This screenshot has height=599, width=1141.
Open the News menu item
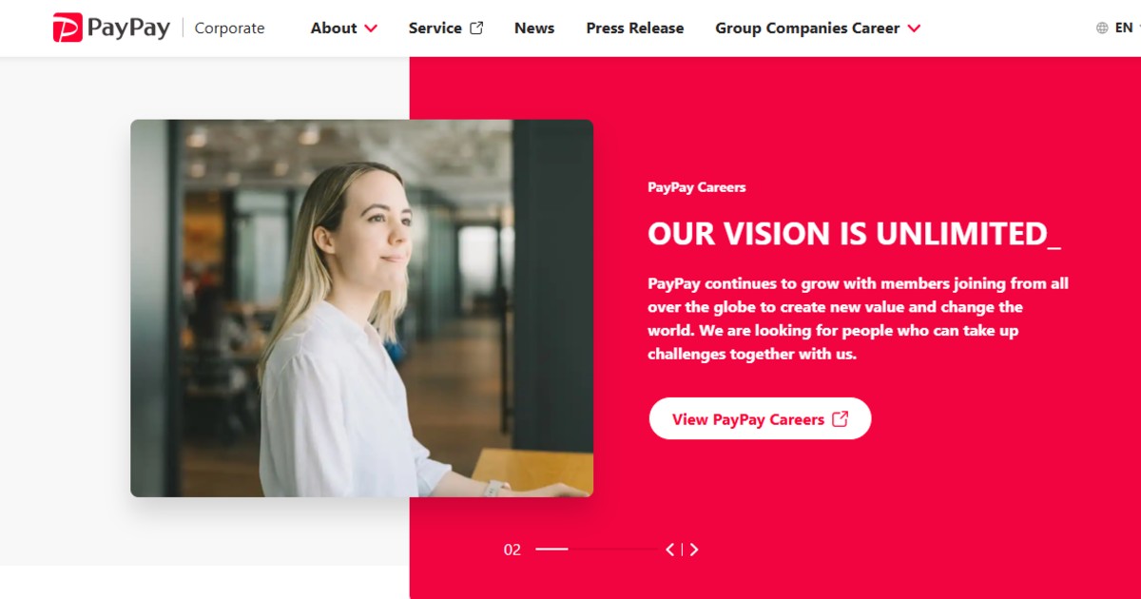534,28
